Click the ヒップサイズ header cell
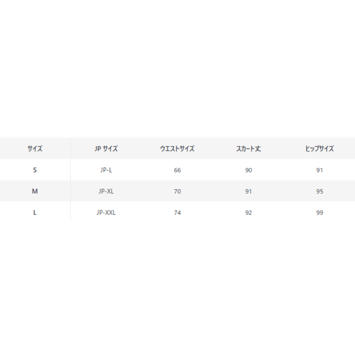 coord(319,149)
